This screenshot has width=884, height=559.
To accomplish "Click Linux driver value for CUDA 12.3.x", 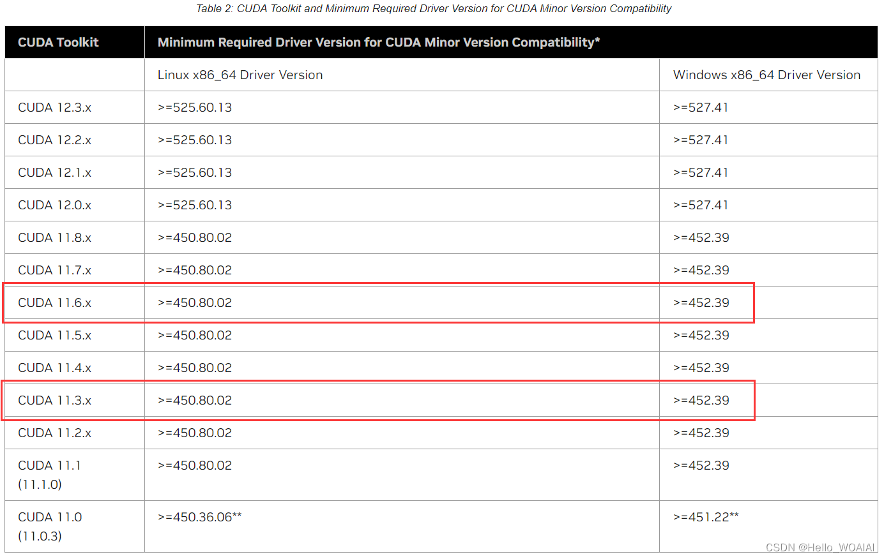I will coord(195,108).
